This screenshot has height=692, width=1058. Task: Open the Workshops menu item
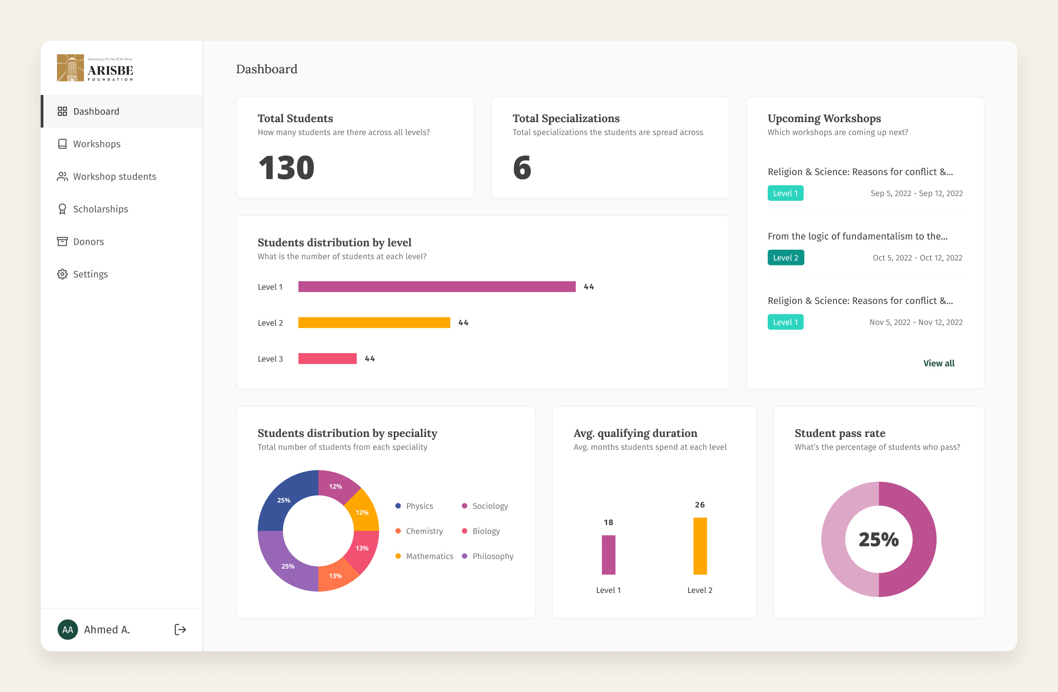click(97, 144)
